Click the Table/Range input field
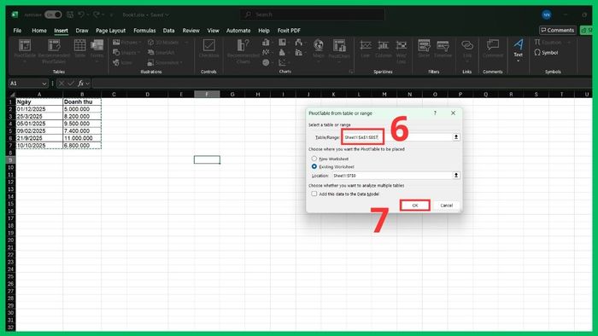Image resolution: width=598 pixels, height=336 pixels. pyautogui.click(x=396, y=137)
